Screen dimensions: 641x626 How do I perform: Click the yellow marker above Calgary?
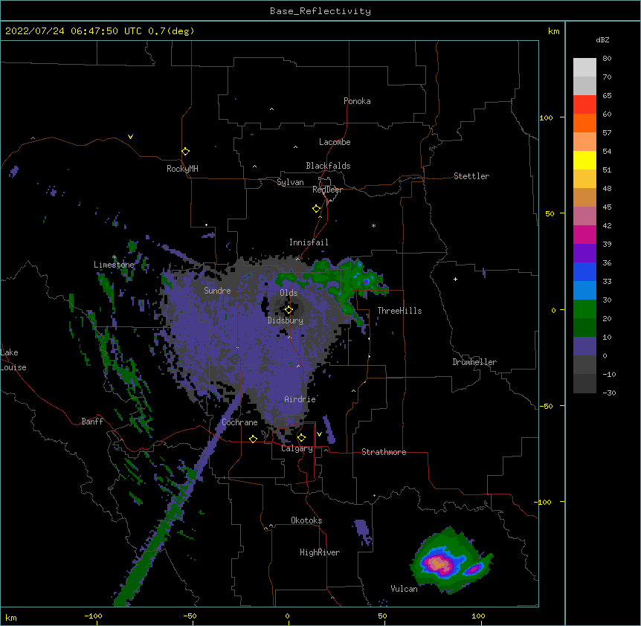tap(301, 438)
